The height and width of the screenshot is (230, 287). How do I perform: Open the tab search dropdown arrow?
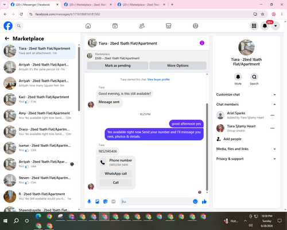pyautogui.click(x=5, y=5)
